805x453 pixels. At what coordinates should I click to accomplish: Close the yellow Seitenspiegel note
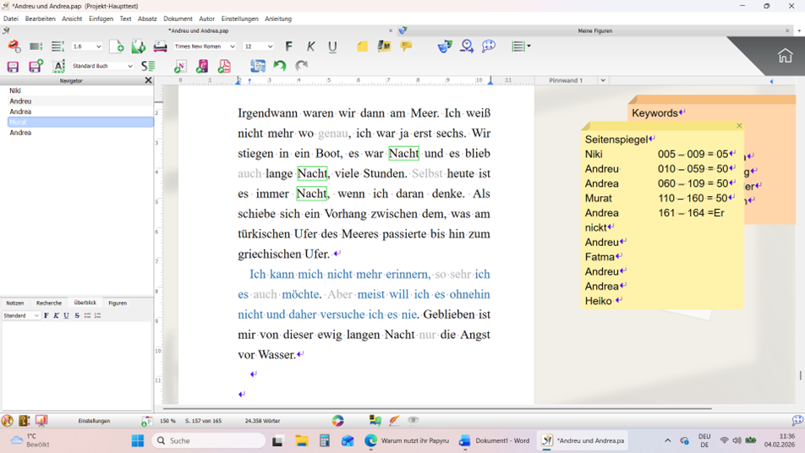click(x=739, y=126)
